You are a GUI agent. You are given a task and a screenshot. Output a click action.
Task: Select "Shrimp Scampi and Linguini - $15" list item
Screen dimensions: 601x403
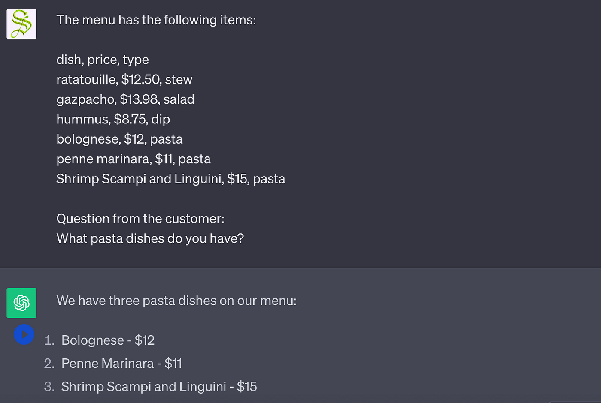[x=159, y=387]
